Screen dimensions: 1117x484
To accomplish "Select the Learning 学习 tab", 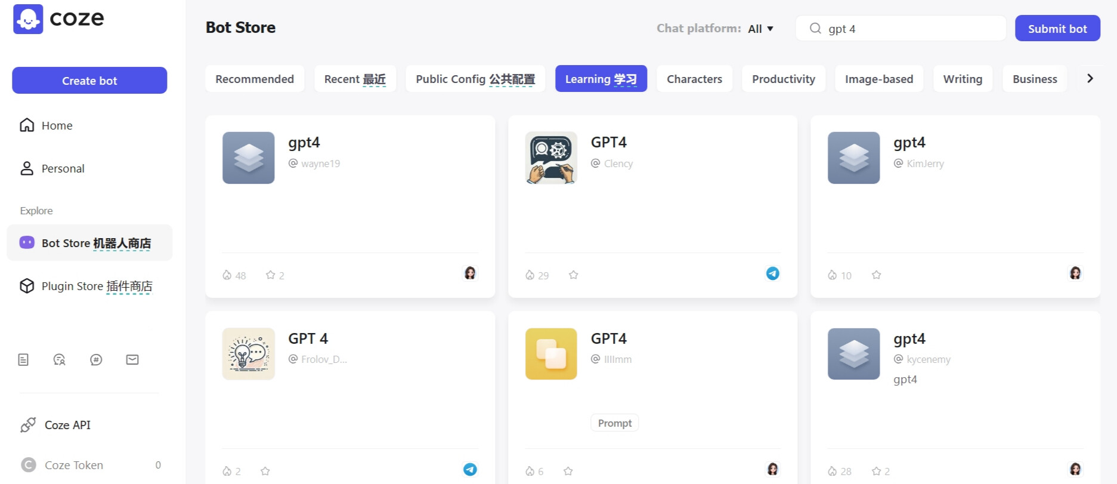I will (x=601, y=79).
